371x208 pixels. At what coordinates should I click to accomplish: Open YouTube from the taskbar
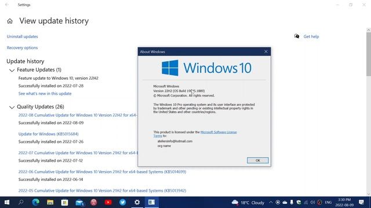108,202
